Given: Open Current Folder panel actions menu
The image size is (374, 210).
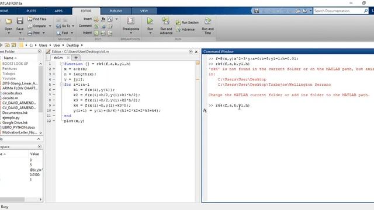Looking at the screenshot, I should tap(40, 51).
